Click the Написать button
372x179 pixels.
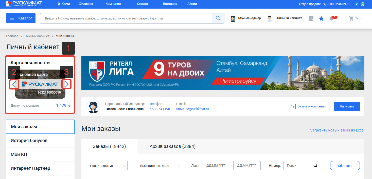347,106
